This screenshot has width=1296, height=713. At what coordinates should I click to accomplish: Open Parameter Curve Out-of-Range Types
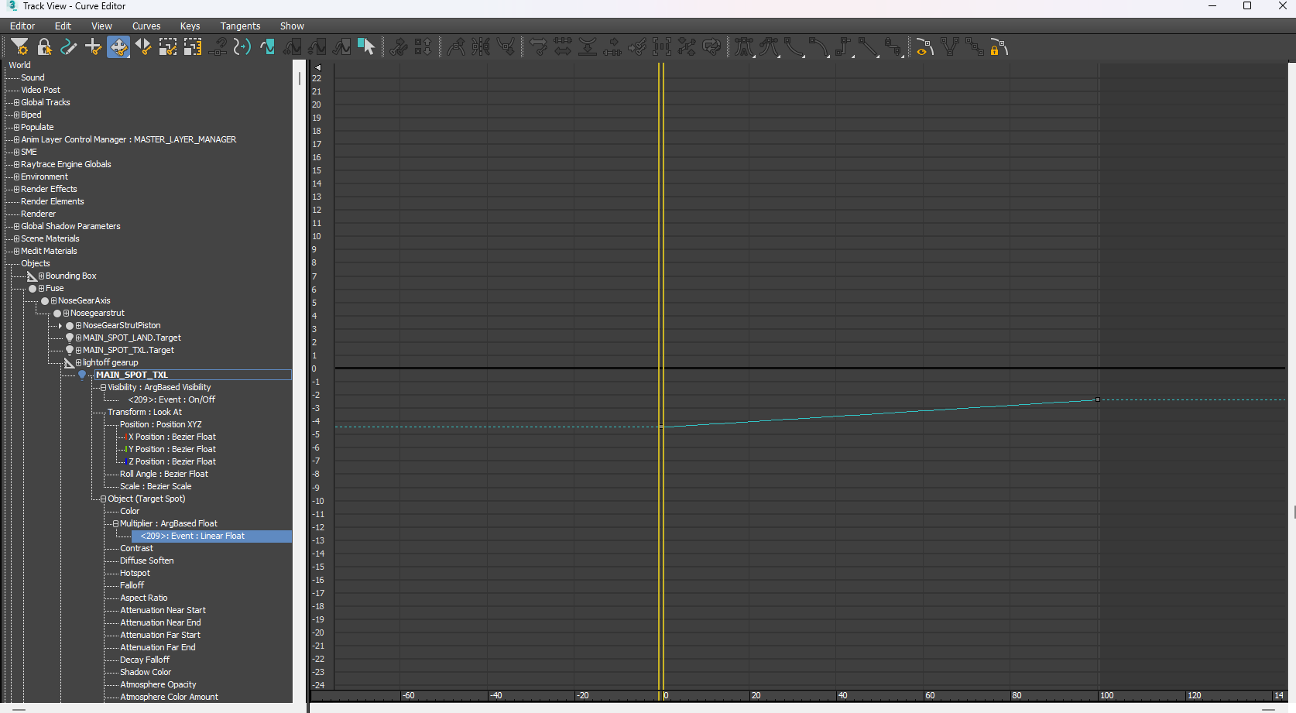[267, 47]
